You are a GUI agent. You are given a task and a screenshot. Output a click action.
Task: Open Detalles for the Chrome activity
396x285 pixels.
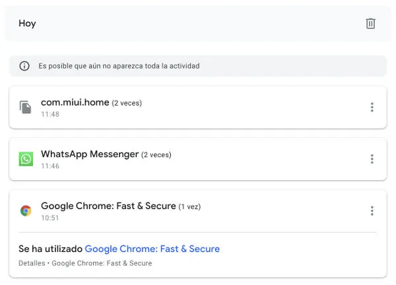click(x=32, y=263)
